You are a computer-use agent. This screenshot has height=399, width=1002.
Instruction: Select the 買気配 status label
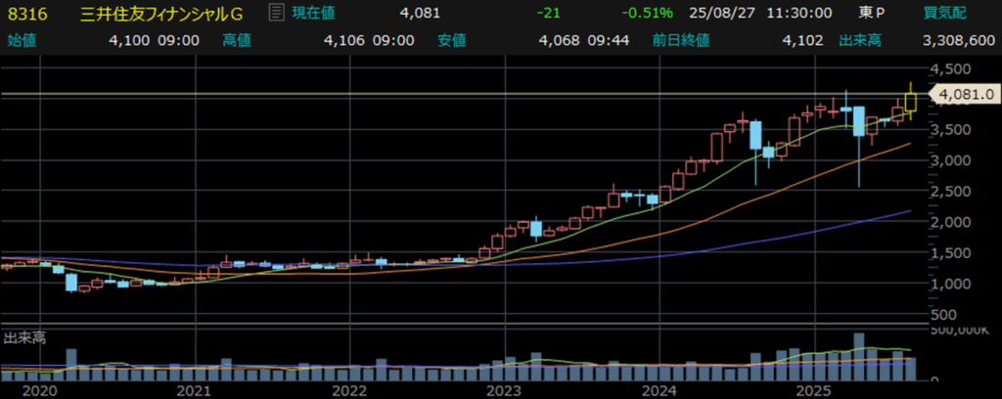click(972, 14)
